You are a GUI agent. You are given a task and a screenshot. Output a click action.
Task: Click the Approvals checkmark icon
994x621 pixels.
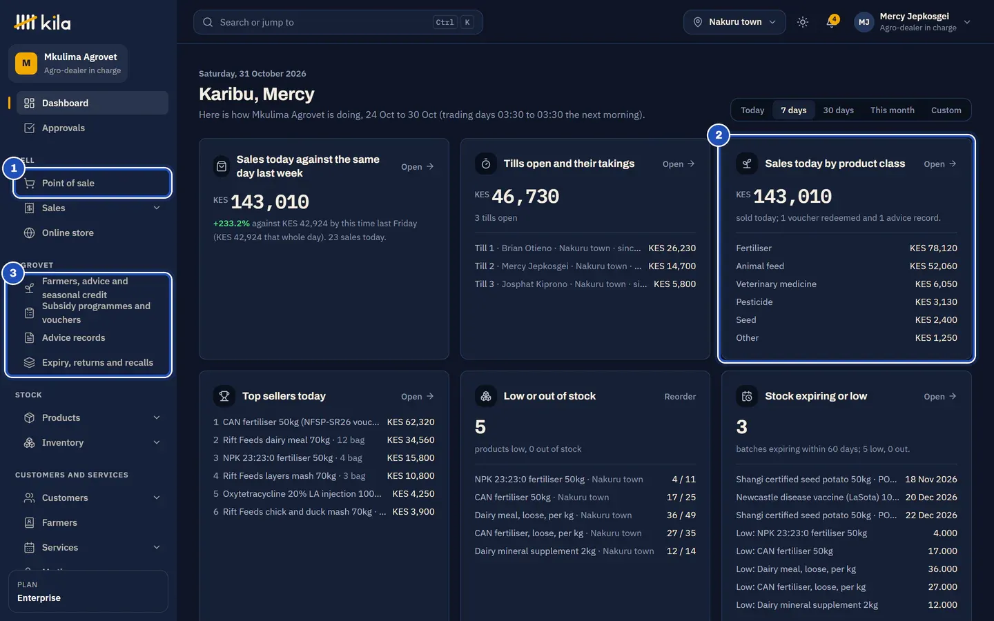pos(29,128)
